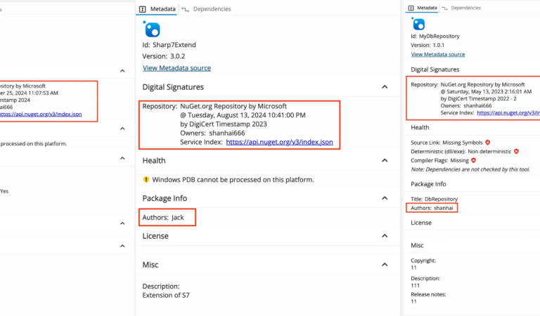Select the 'Authors: Jack' text

(x=163, y=217)
